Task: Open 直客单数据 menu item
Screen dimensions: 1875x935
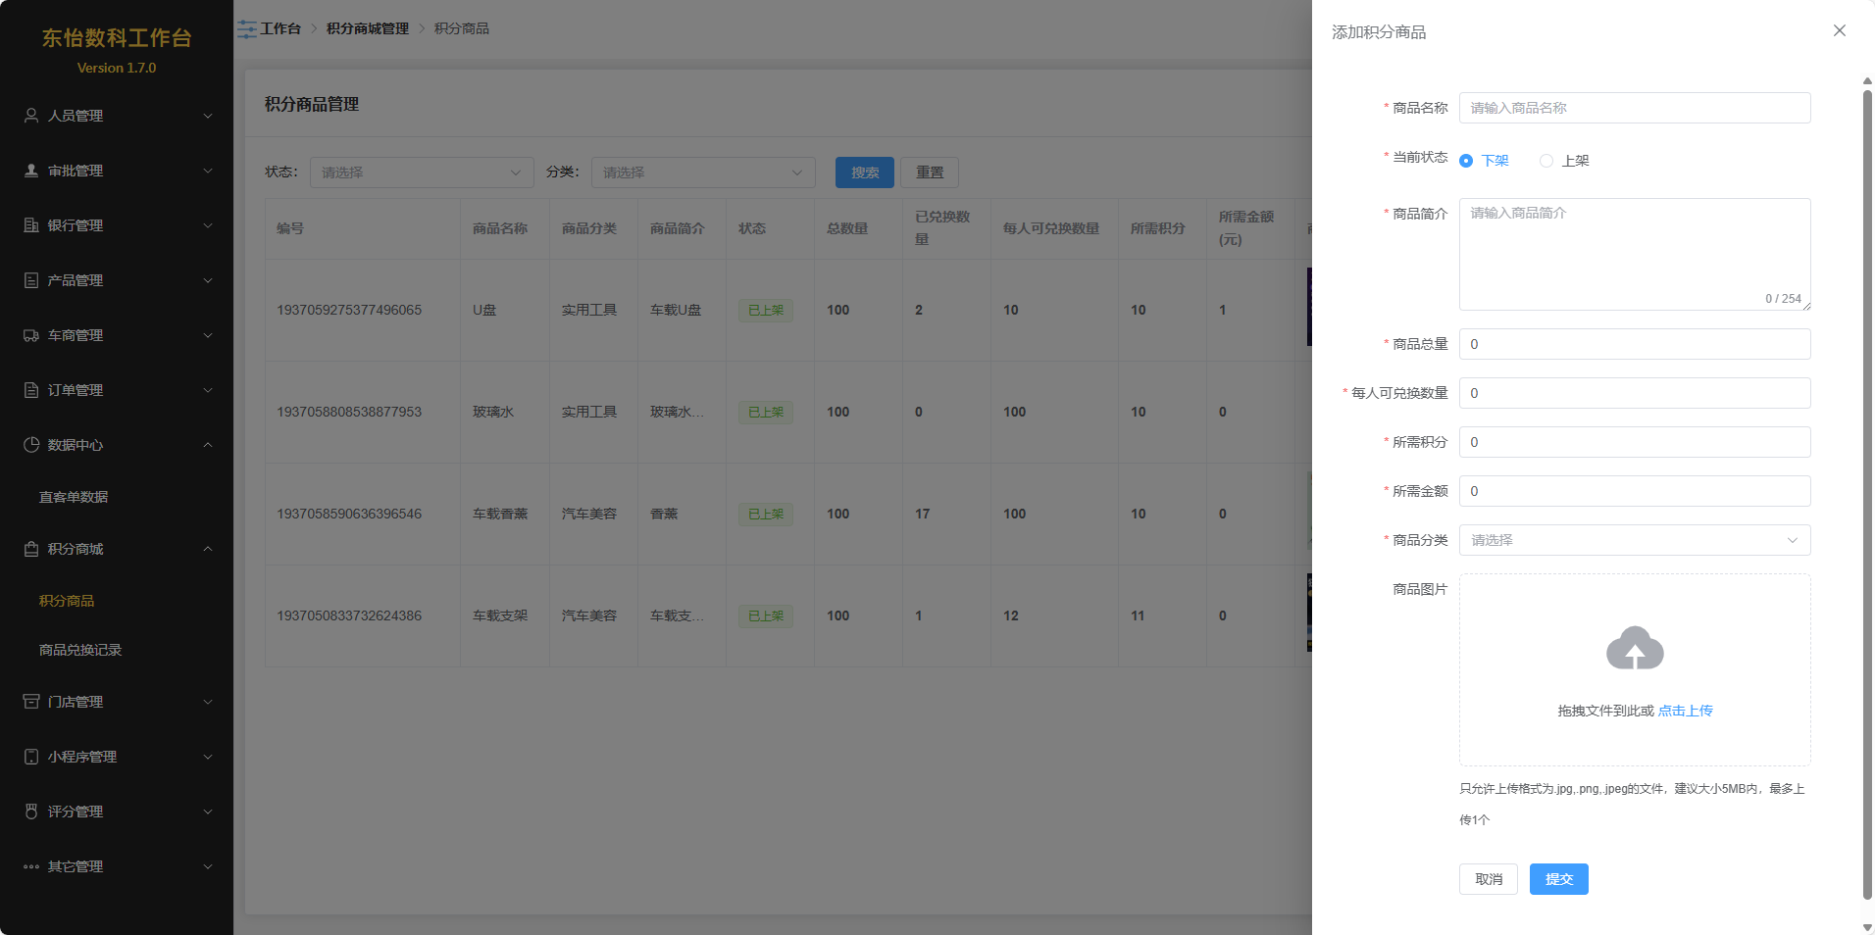Action: [74, 497]
